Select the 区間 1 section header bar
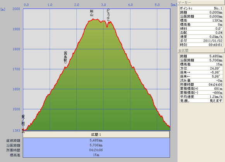Viewport: 225px width, 162px height. 96,135
